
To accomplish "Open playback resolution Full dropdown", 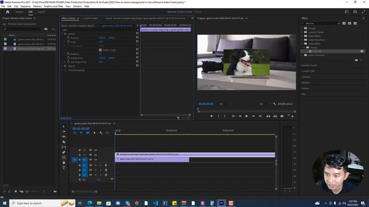I will [x=264, y=103].
